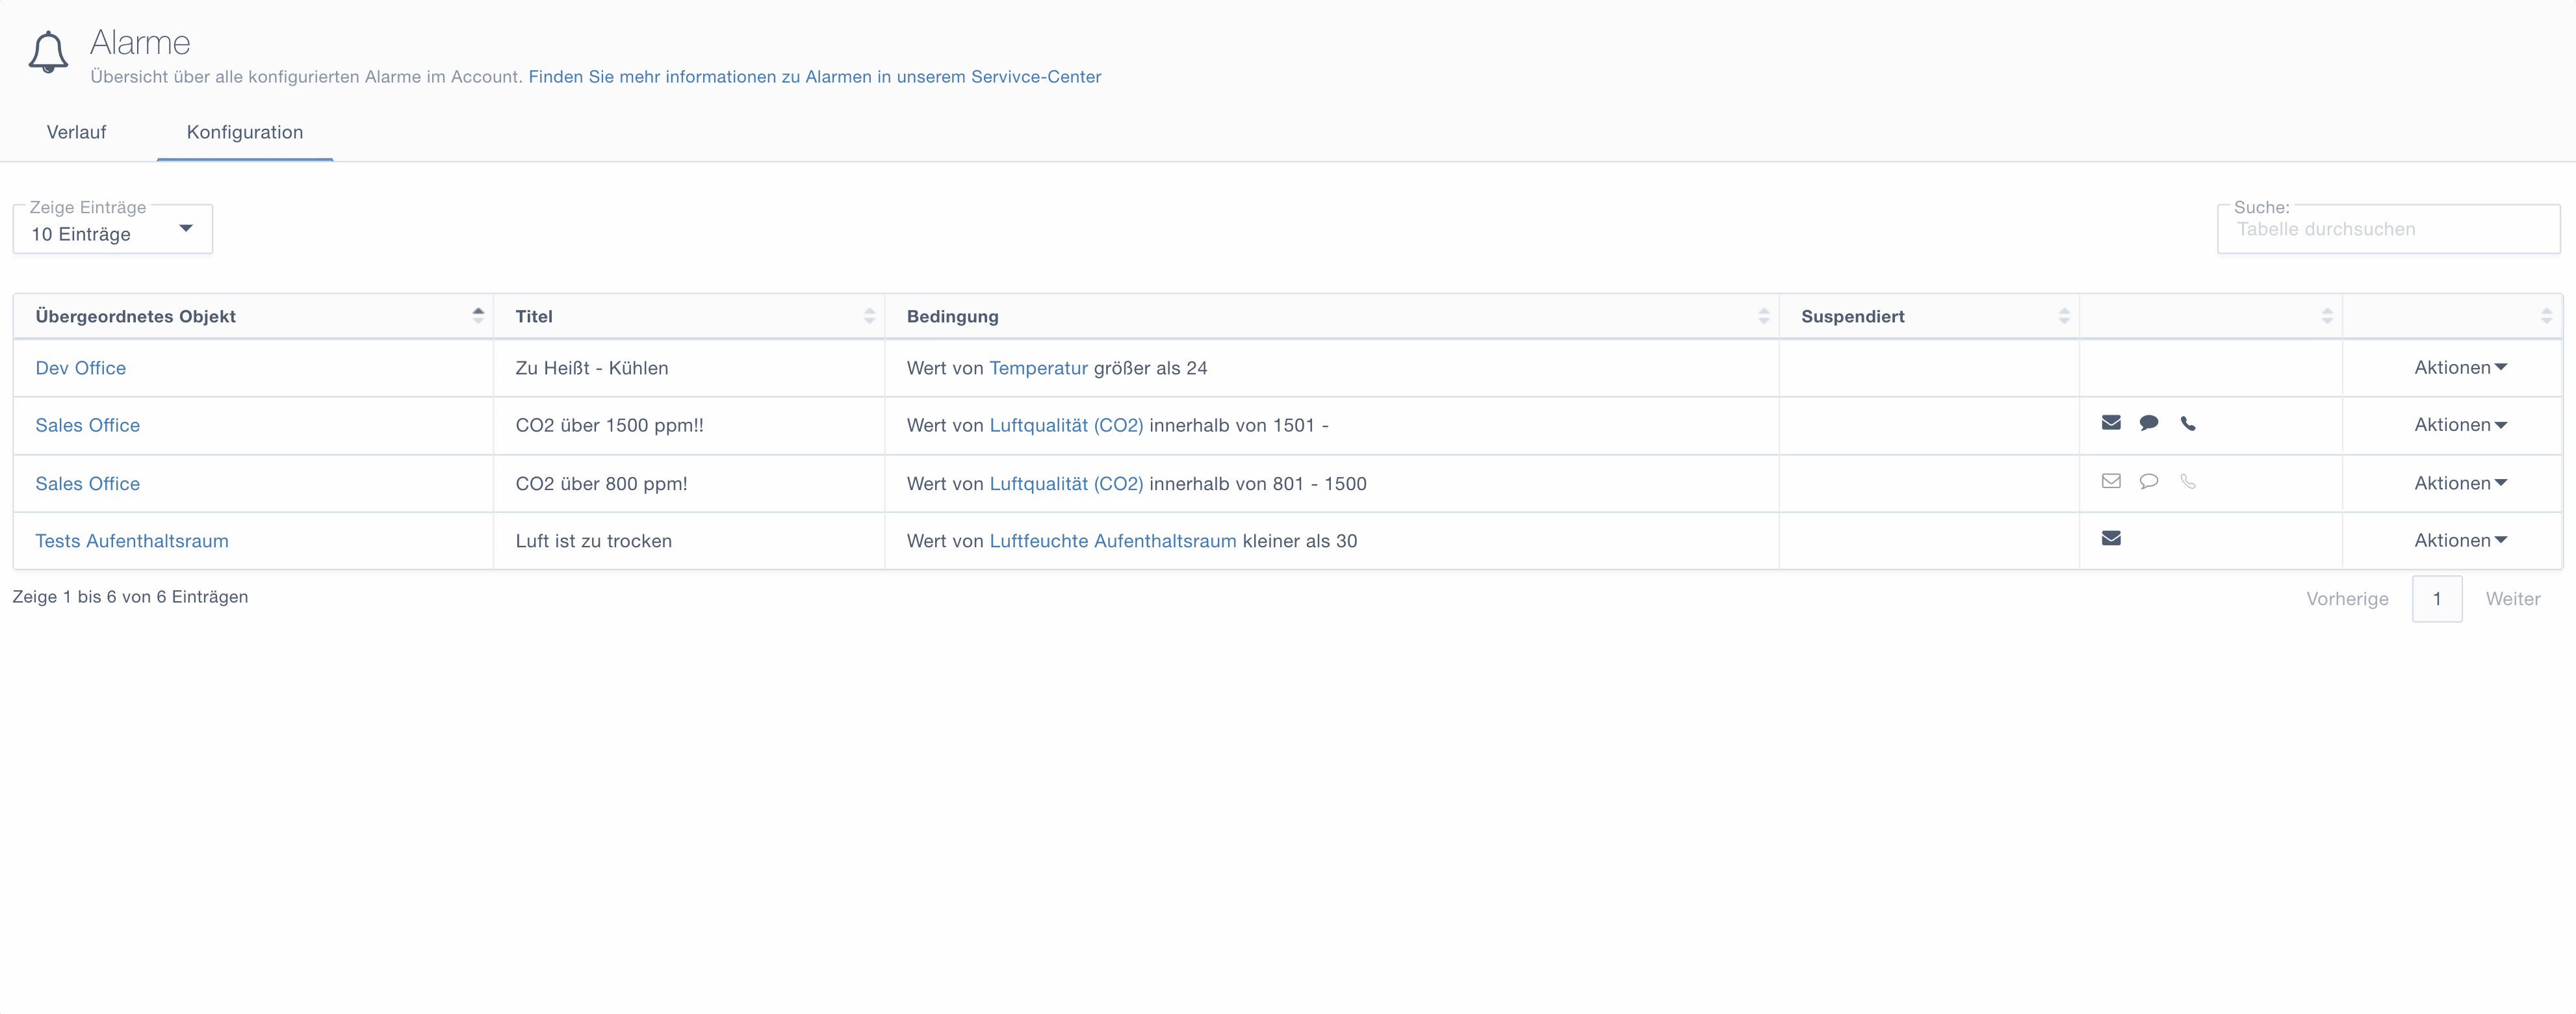This screenshot has height=1014, width=2576.
Task: Click Luftqualität (CO2) link in 801 - 1500 row
Action: click(x=1066, y=483)
